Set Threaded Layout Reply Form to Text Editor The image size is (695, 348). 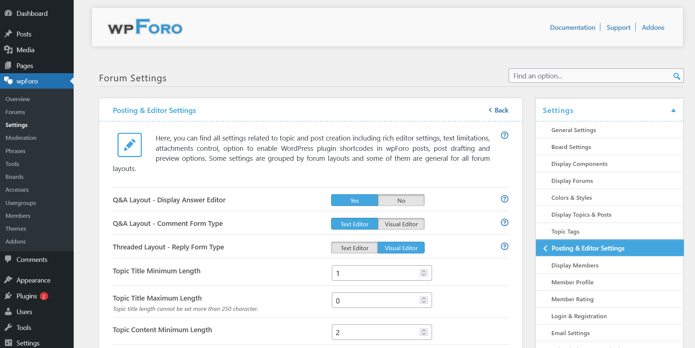coord(354,248)
